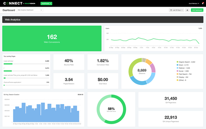Click the Referral - 1,528 legend label
Viewport: 206px width, 129px height.
[184, 68]
